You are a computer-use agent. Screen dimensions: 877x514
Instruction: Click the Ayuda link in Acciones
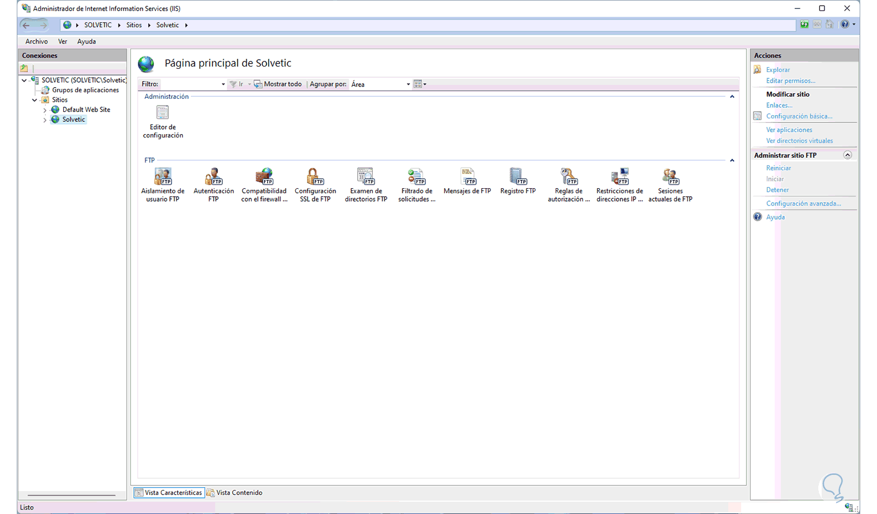click(x=775, y=217)
